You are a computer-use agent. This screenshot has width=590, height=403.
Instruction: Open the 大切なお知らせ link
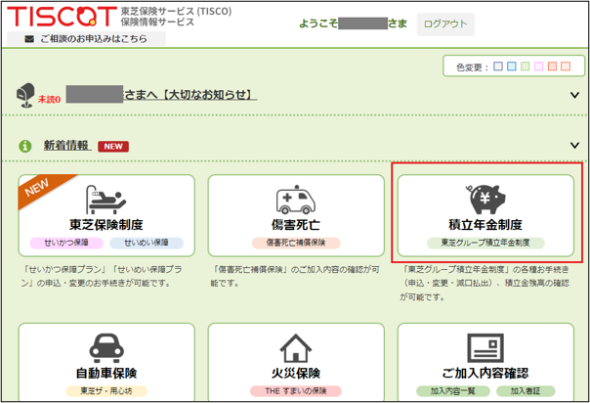pyautogui.click(x=190, y=95)
